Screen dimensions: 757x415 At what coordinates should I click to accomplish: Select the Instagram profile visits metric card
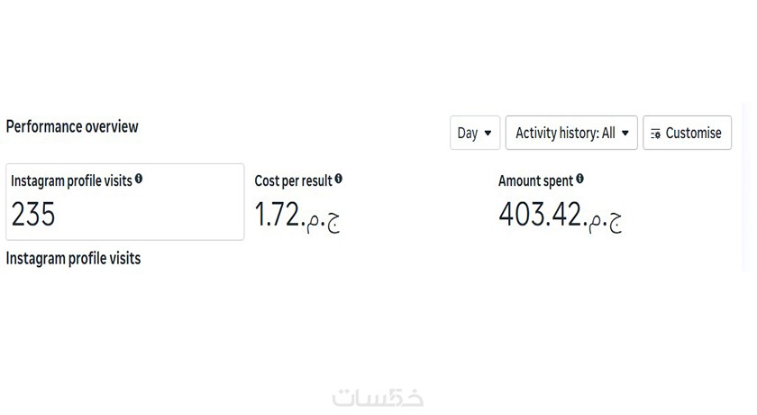(x=124, y=202)
